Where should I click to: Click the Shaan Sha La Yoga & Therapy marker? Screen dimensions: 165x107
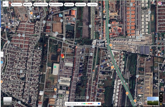44,22
